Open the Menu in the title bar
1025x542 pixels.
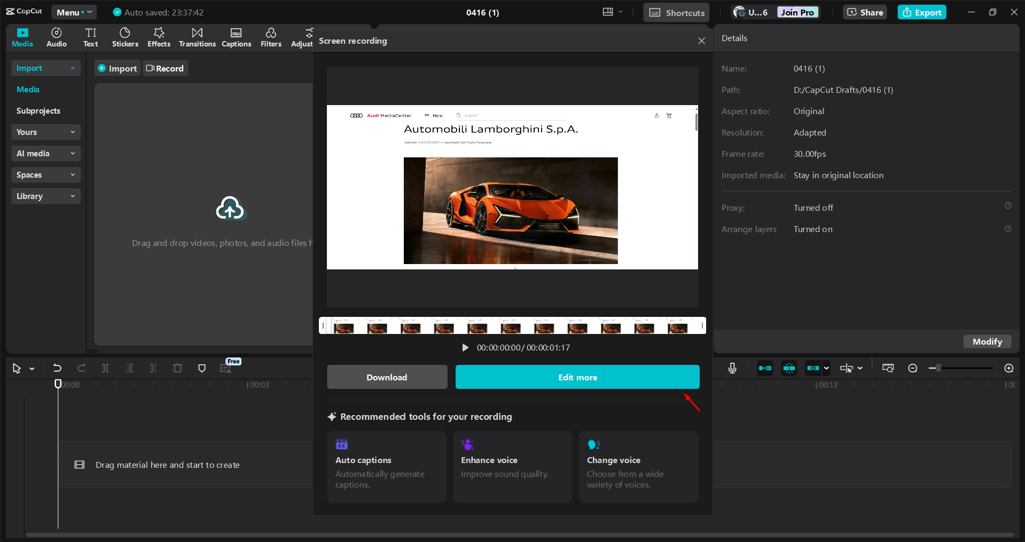tap(74, 12)
